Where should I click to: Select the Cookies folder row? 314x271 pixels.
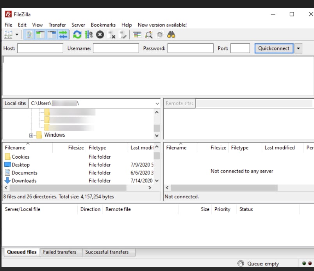coord(78,157)
